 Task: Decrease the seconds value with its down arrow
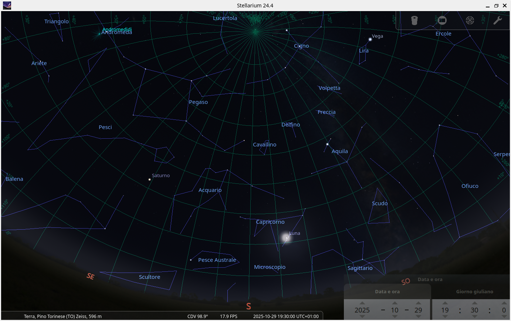(x=504, y=317)
